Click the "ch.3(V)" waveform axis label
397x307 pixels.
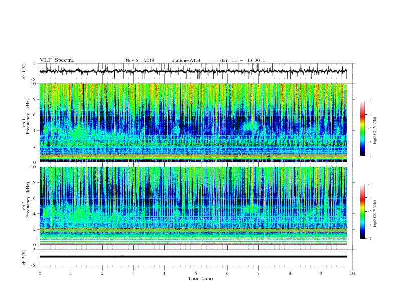[x=24, y=257]
